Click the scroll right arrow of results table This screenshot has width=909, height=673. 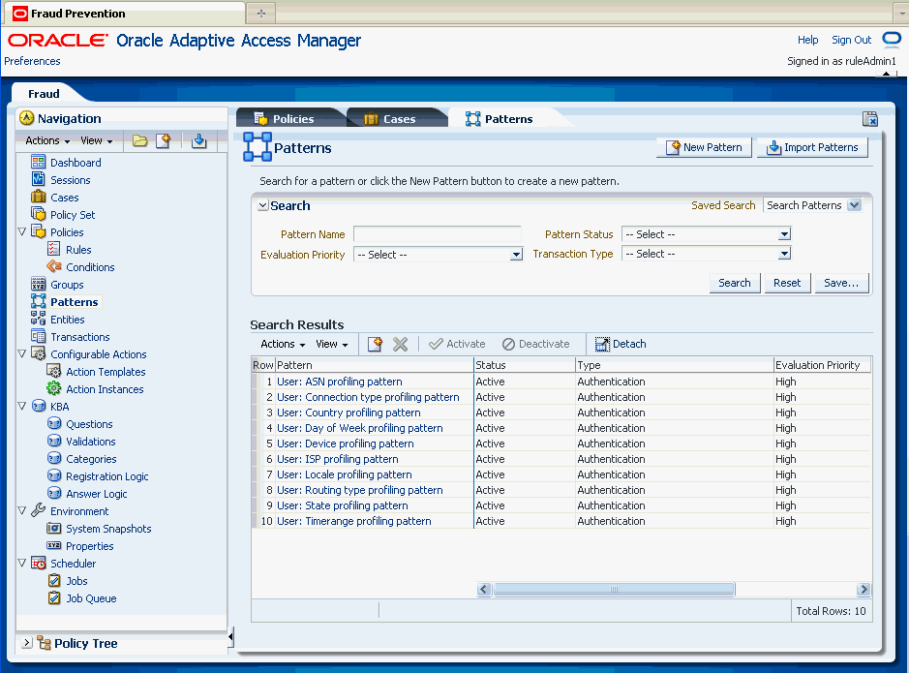click(x=864, y=590)
